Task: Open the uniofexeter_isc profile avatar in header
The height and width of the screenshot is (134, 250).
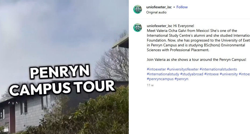Action: coord(138,9)
